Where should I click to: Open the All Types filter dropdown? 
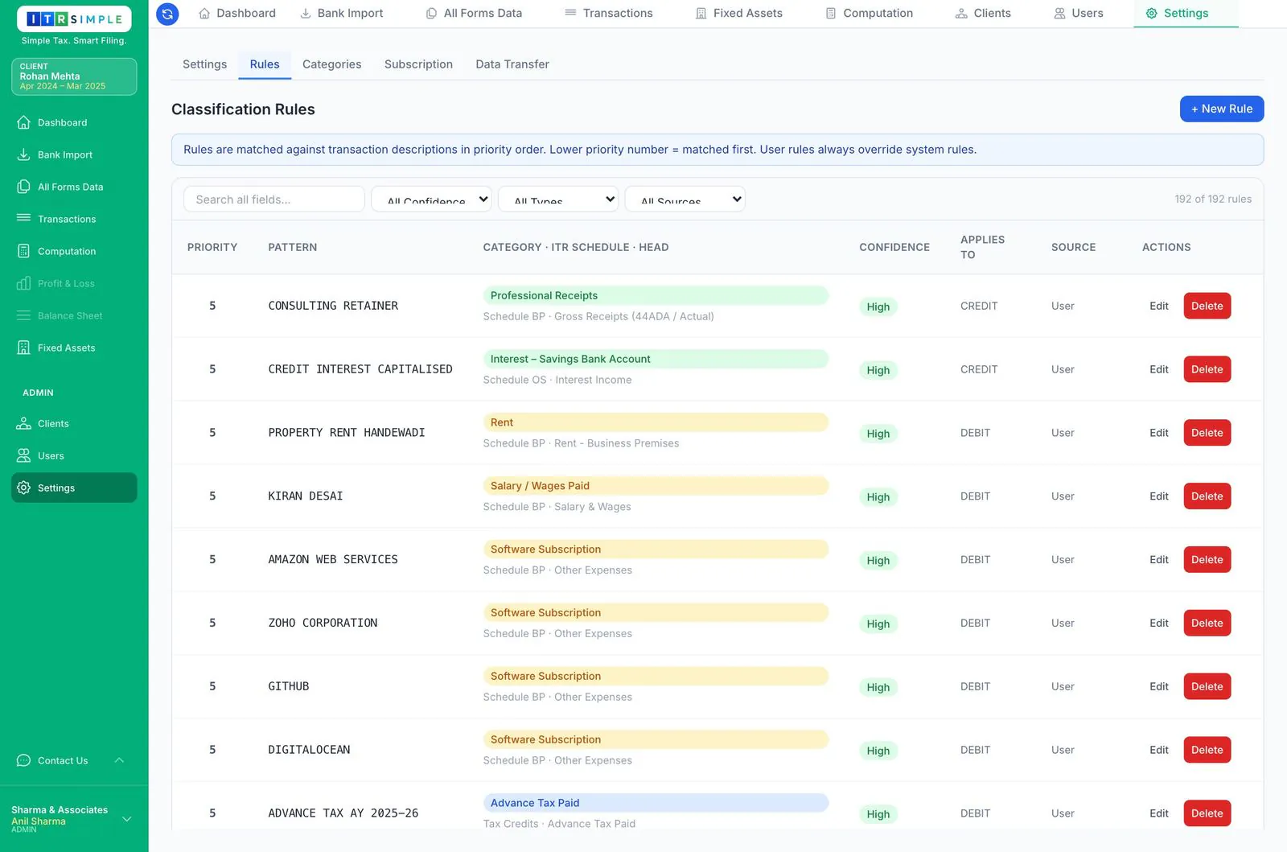point(558,200)
